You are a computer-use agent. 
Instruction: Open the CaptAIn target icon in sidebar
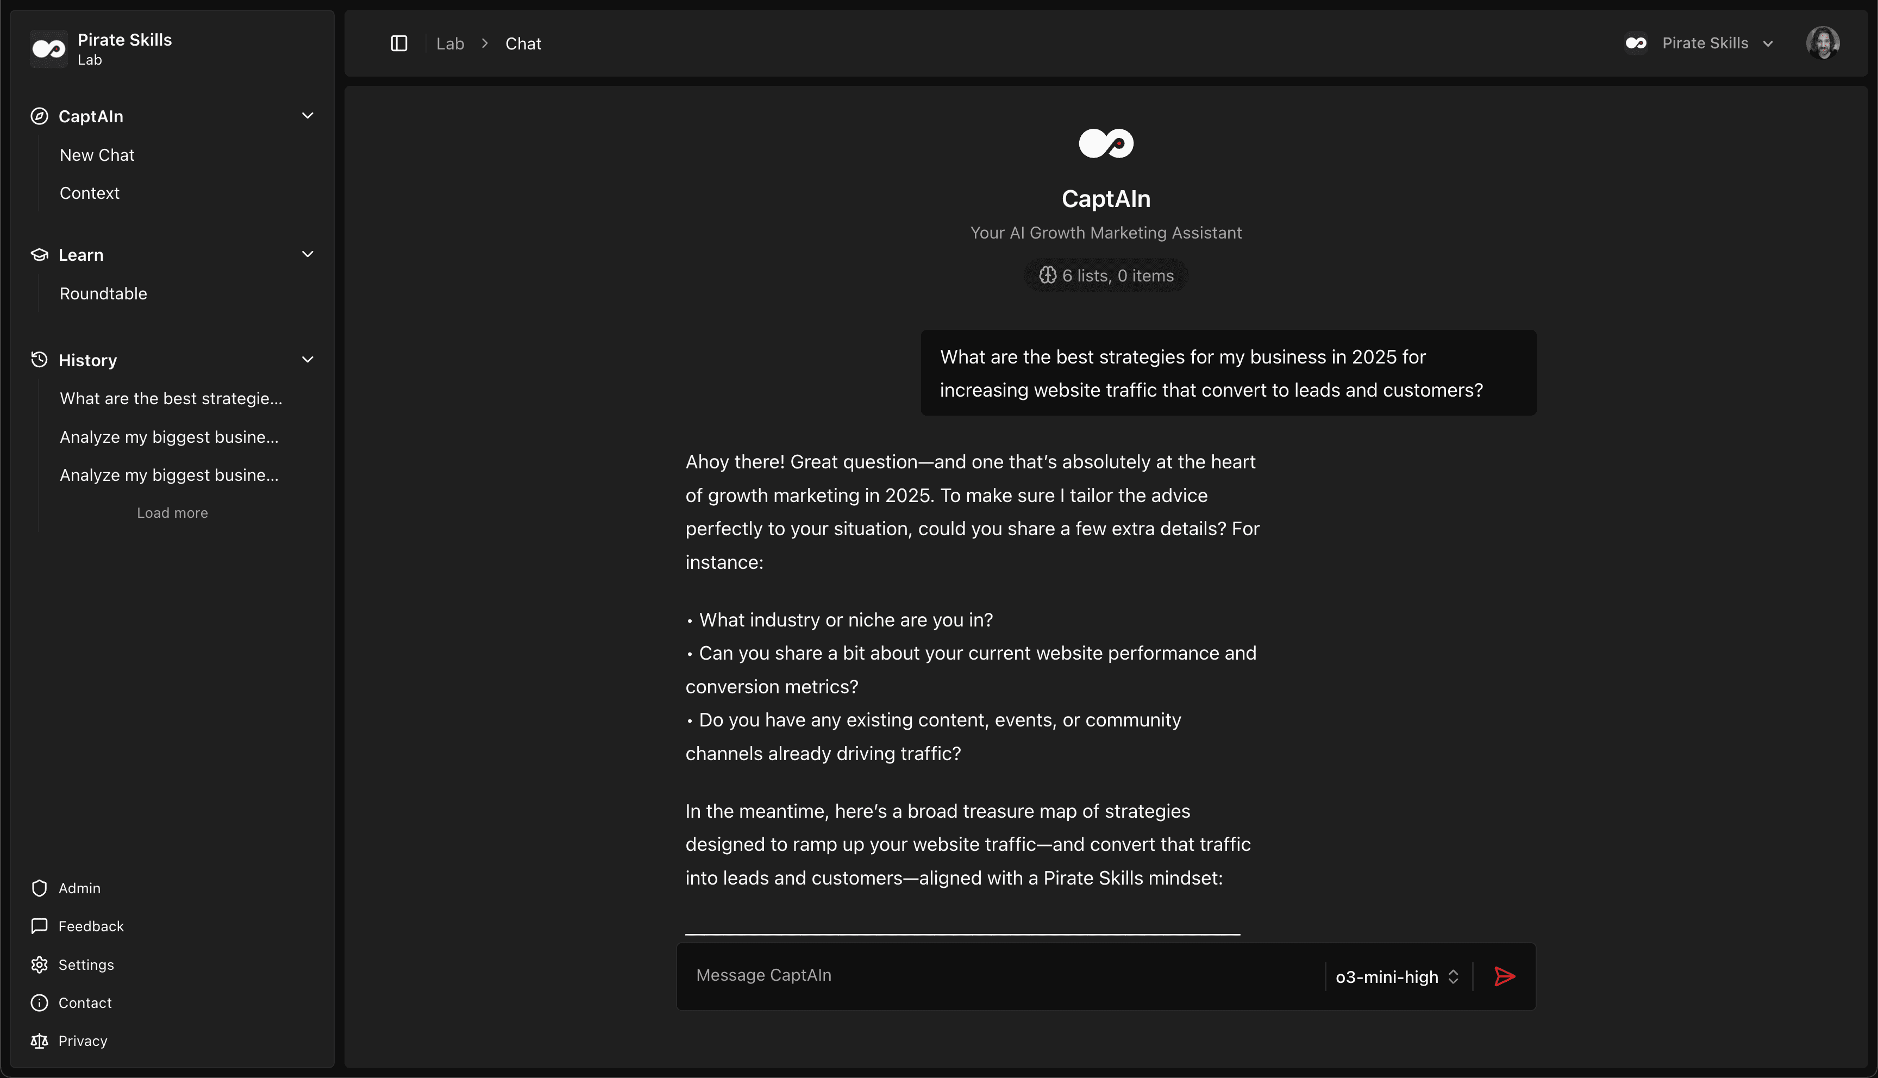[x=39, y=116]
